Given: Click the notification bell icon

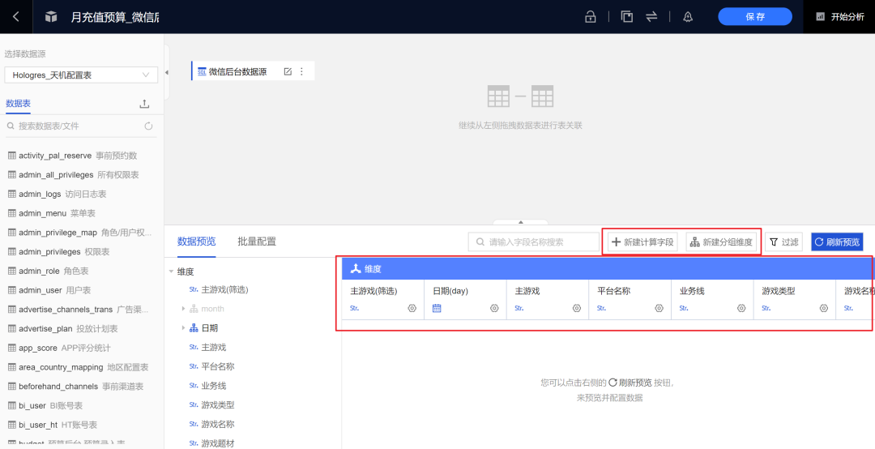Looking at the screenshot, I should pos(688,17).
